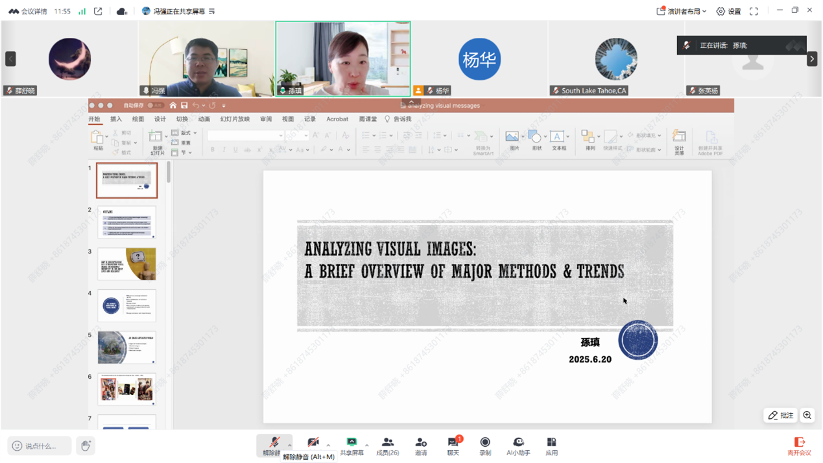This screenshot has width=823, height=463.
Task: Open the Settings in top bar
Action: point(728,11)
